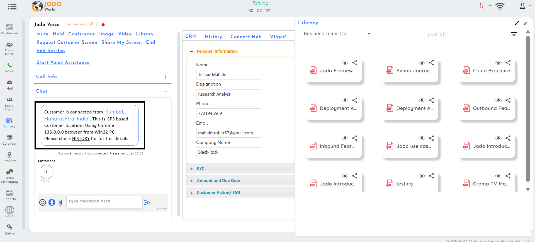
Task: Share the Jodo Framework document
Action: click(355, 63)
